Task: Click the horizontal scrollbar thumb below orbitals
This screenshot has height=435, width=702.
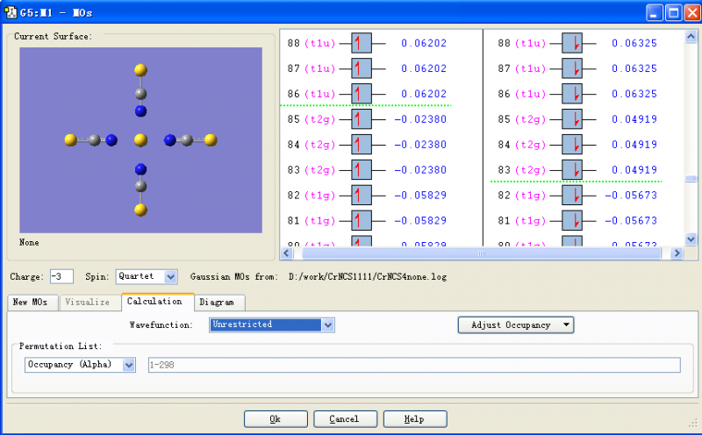Action: [481, 253]
